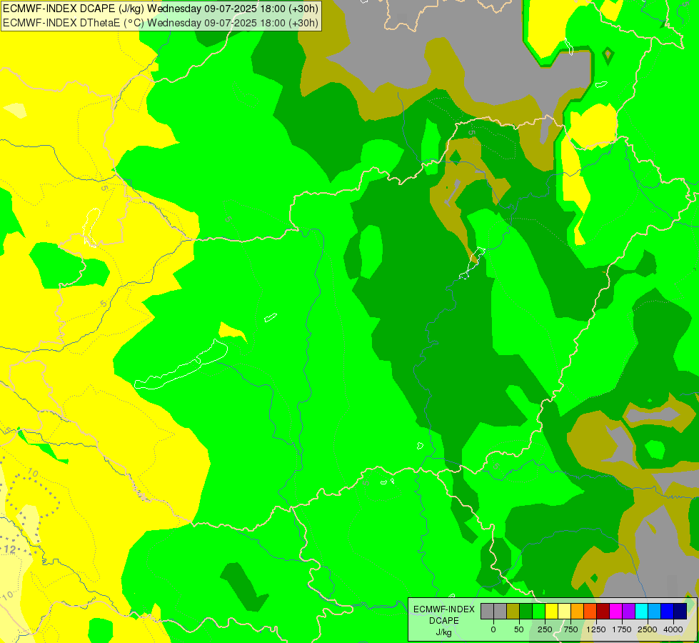This screenshot has width=699, height=643.
Task: Click the legend value "750"
Action: pos(570,629)
